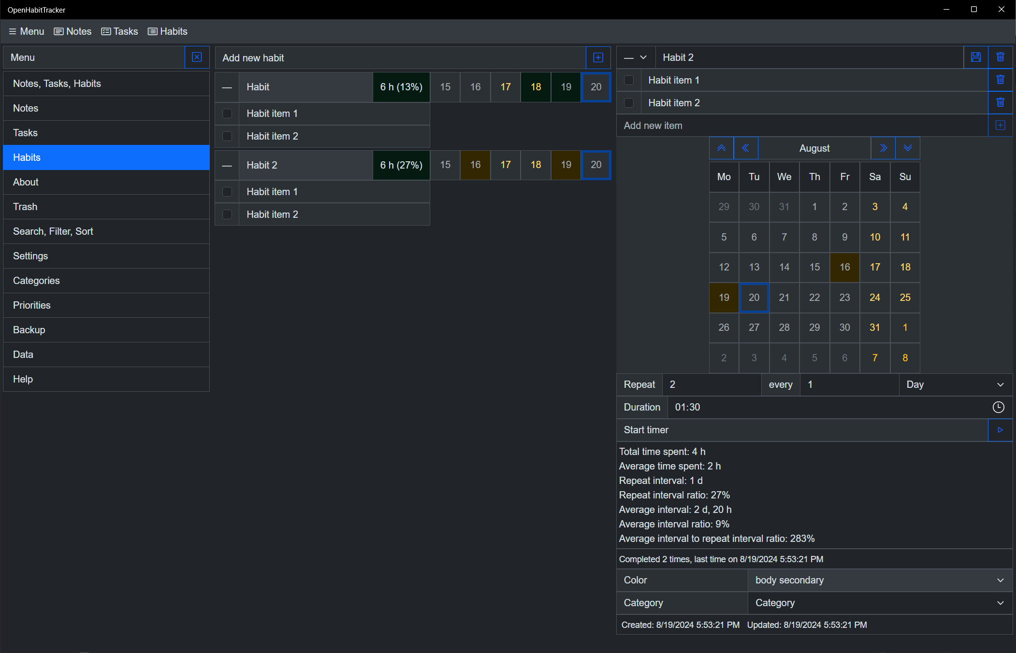Image resolution: width=1016 pixels, height=653 pixels.
Task: Click the plus icon to add a new habit
Action: click(x=598, y=58)
